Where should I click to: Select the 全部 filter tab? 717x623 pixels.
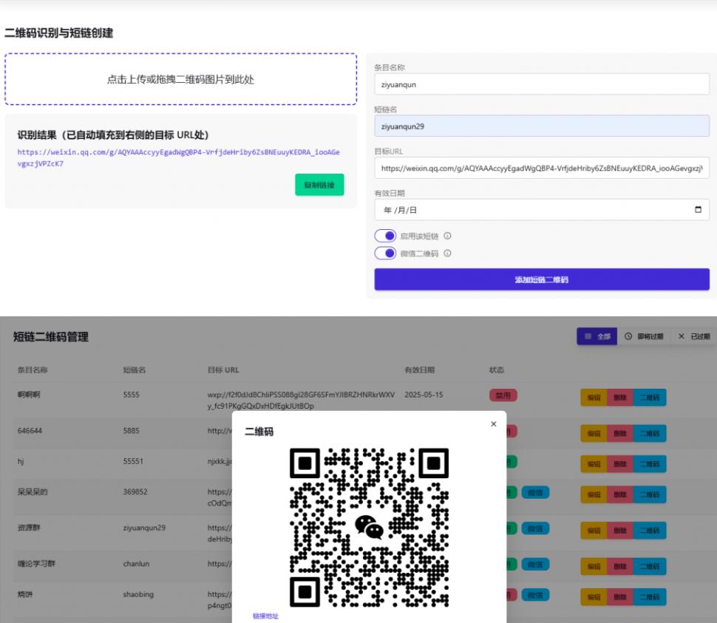click(597, 336)
